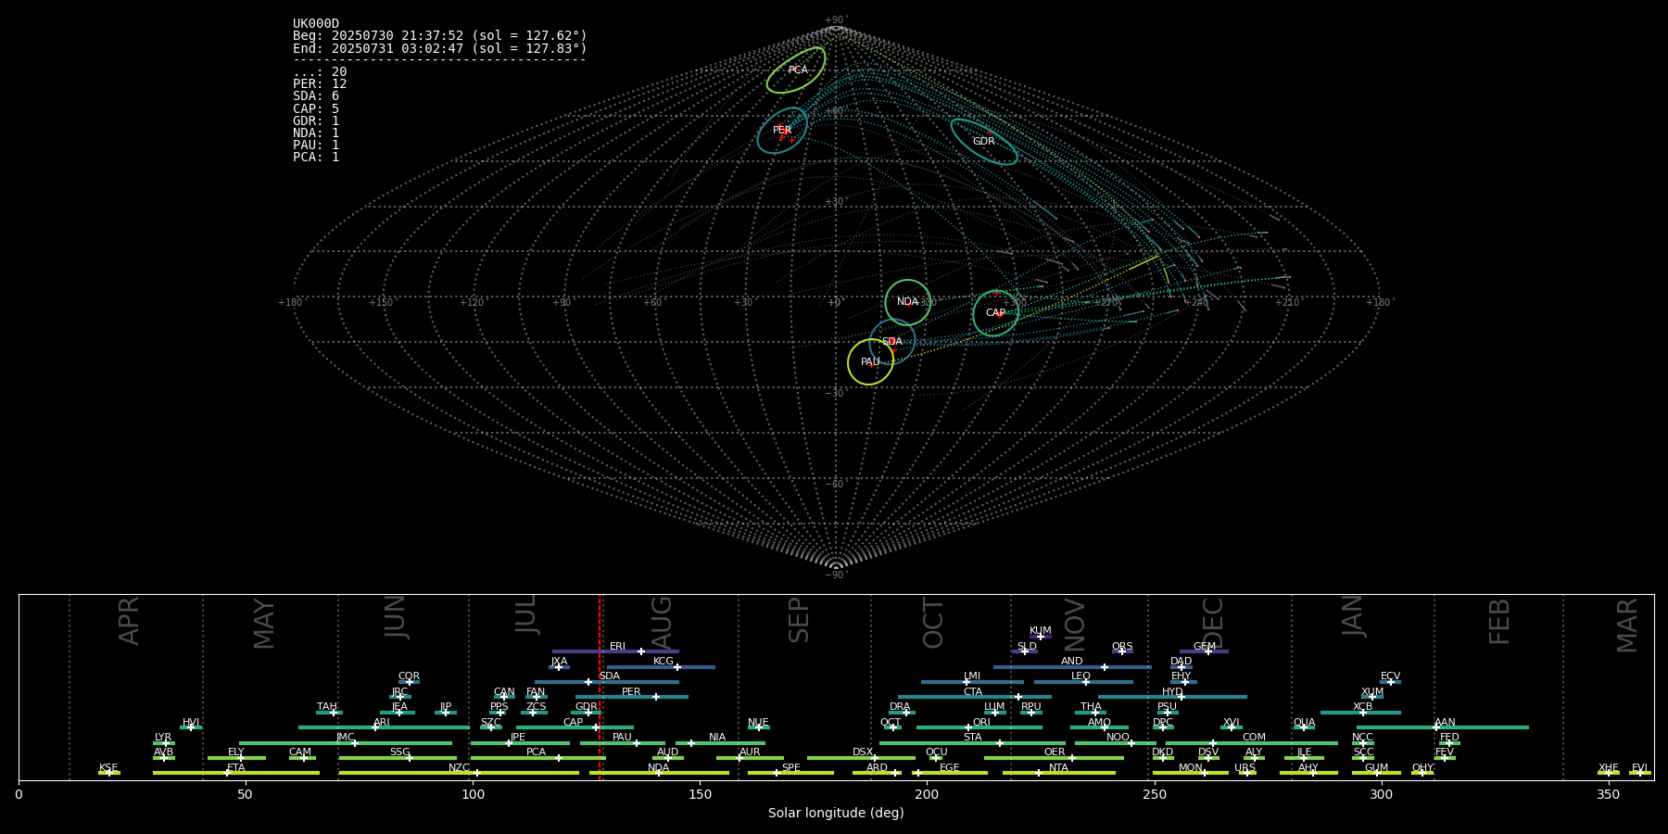The image size is (1668, 834).
Task: Click the 'PCA: 1' count in the legend
Action: (x=316, y=158)
